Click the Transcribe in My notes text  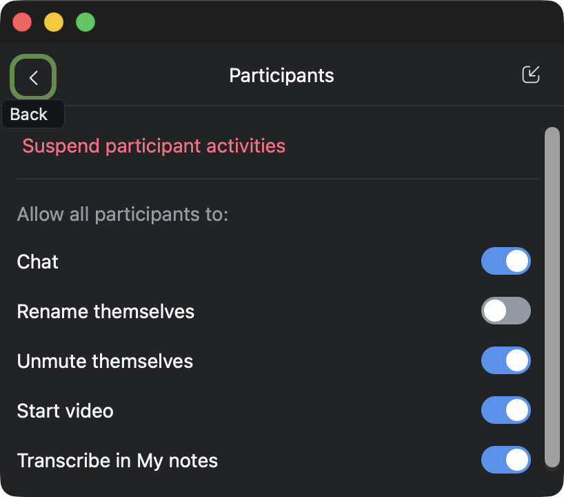click(x=117, y=461)
